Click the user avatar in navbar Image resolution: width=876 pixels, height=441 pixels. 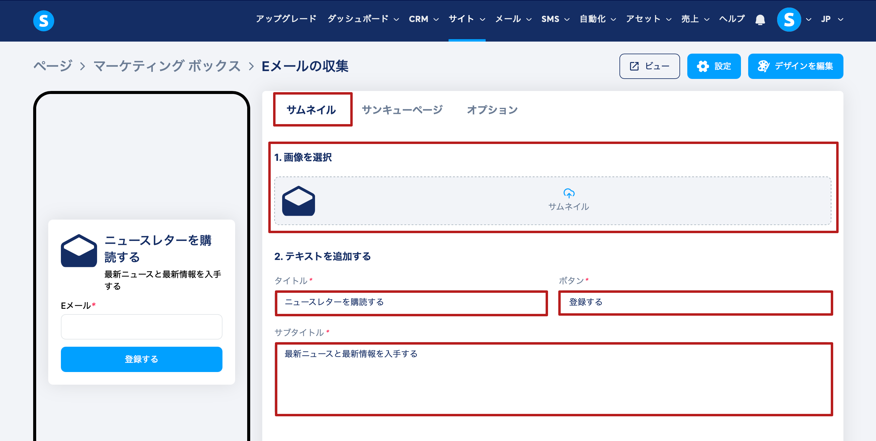coord(789,20)
